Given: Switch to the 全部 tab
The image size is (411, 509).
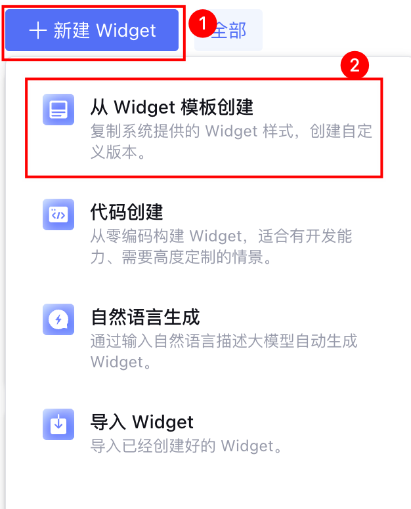Looking at the screenshot, I should click(x=228, y=30).
